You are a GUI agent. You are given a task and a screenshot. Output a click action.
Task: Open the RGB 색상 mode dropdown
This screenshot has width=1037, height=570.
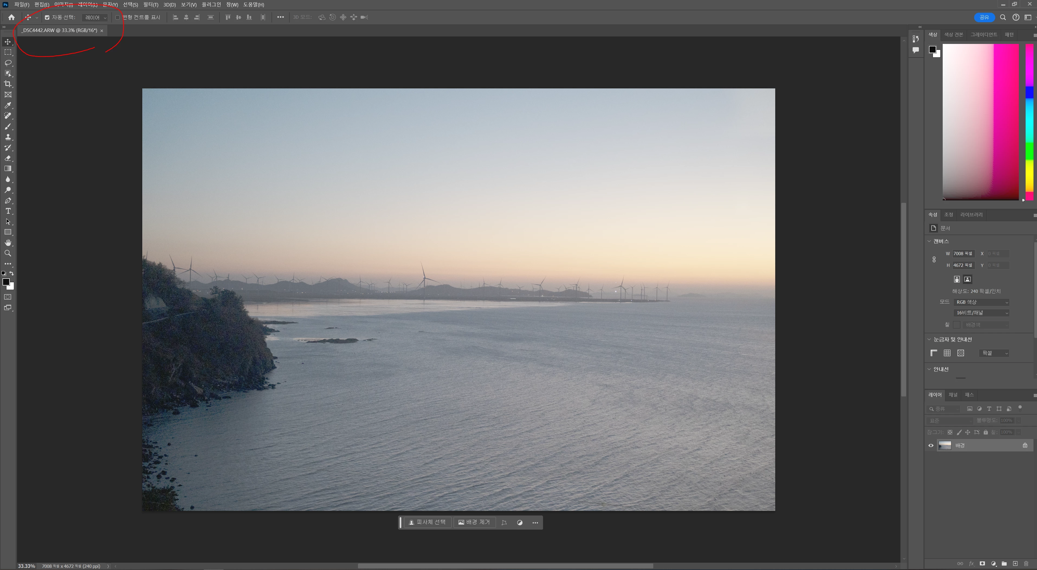click(x=981, y=302)
